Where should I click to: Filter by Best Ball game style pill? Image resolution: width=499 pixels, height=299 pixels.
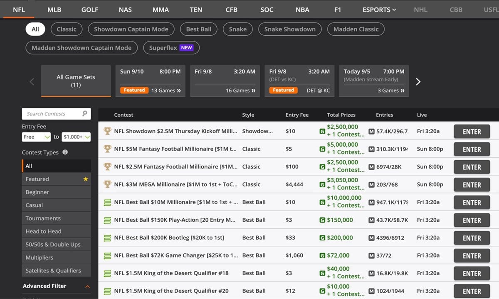coord(199,29)
